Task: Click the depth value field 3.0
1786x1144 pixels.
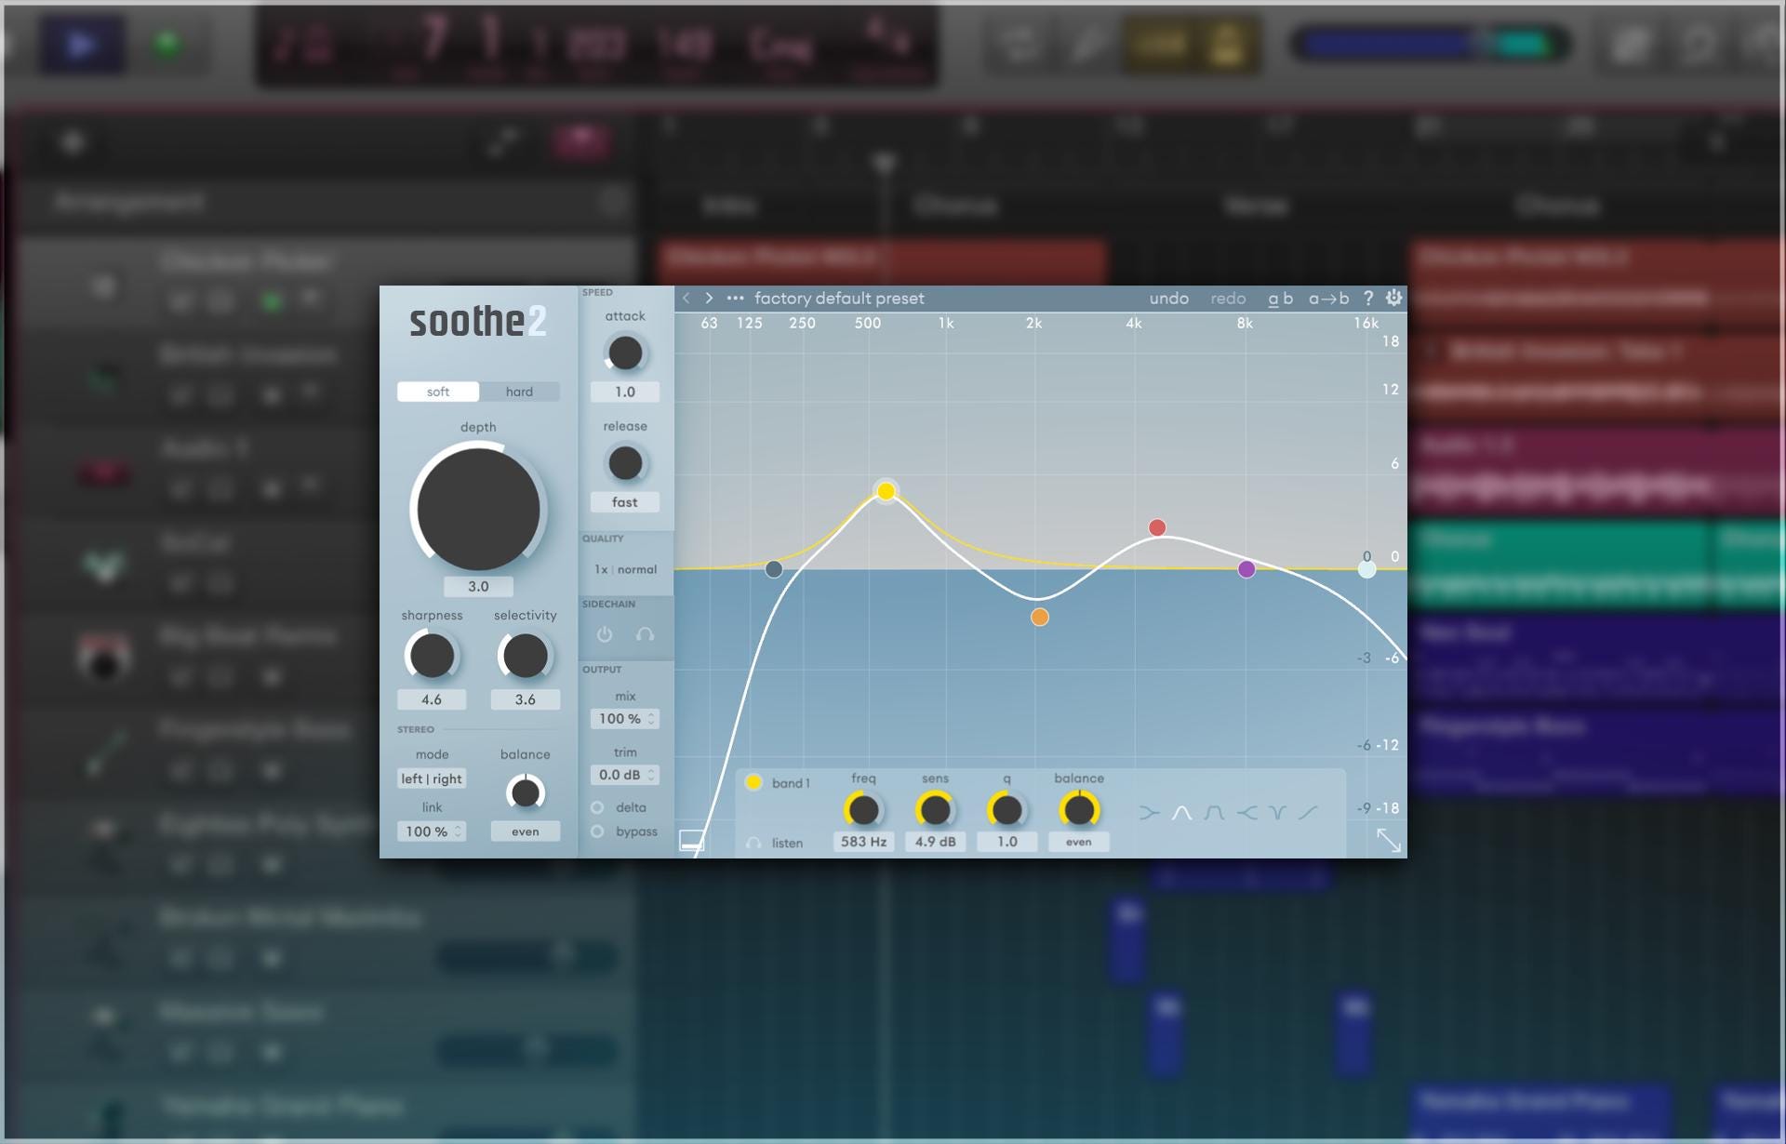Action: point(478,587)
